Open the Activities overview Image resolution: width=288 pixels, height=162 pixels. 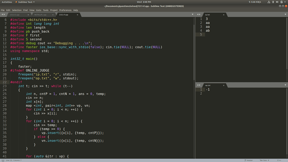(7, 2)
